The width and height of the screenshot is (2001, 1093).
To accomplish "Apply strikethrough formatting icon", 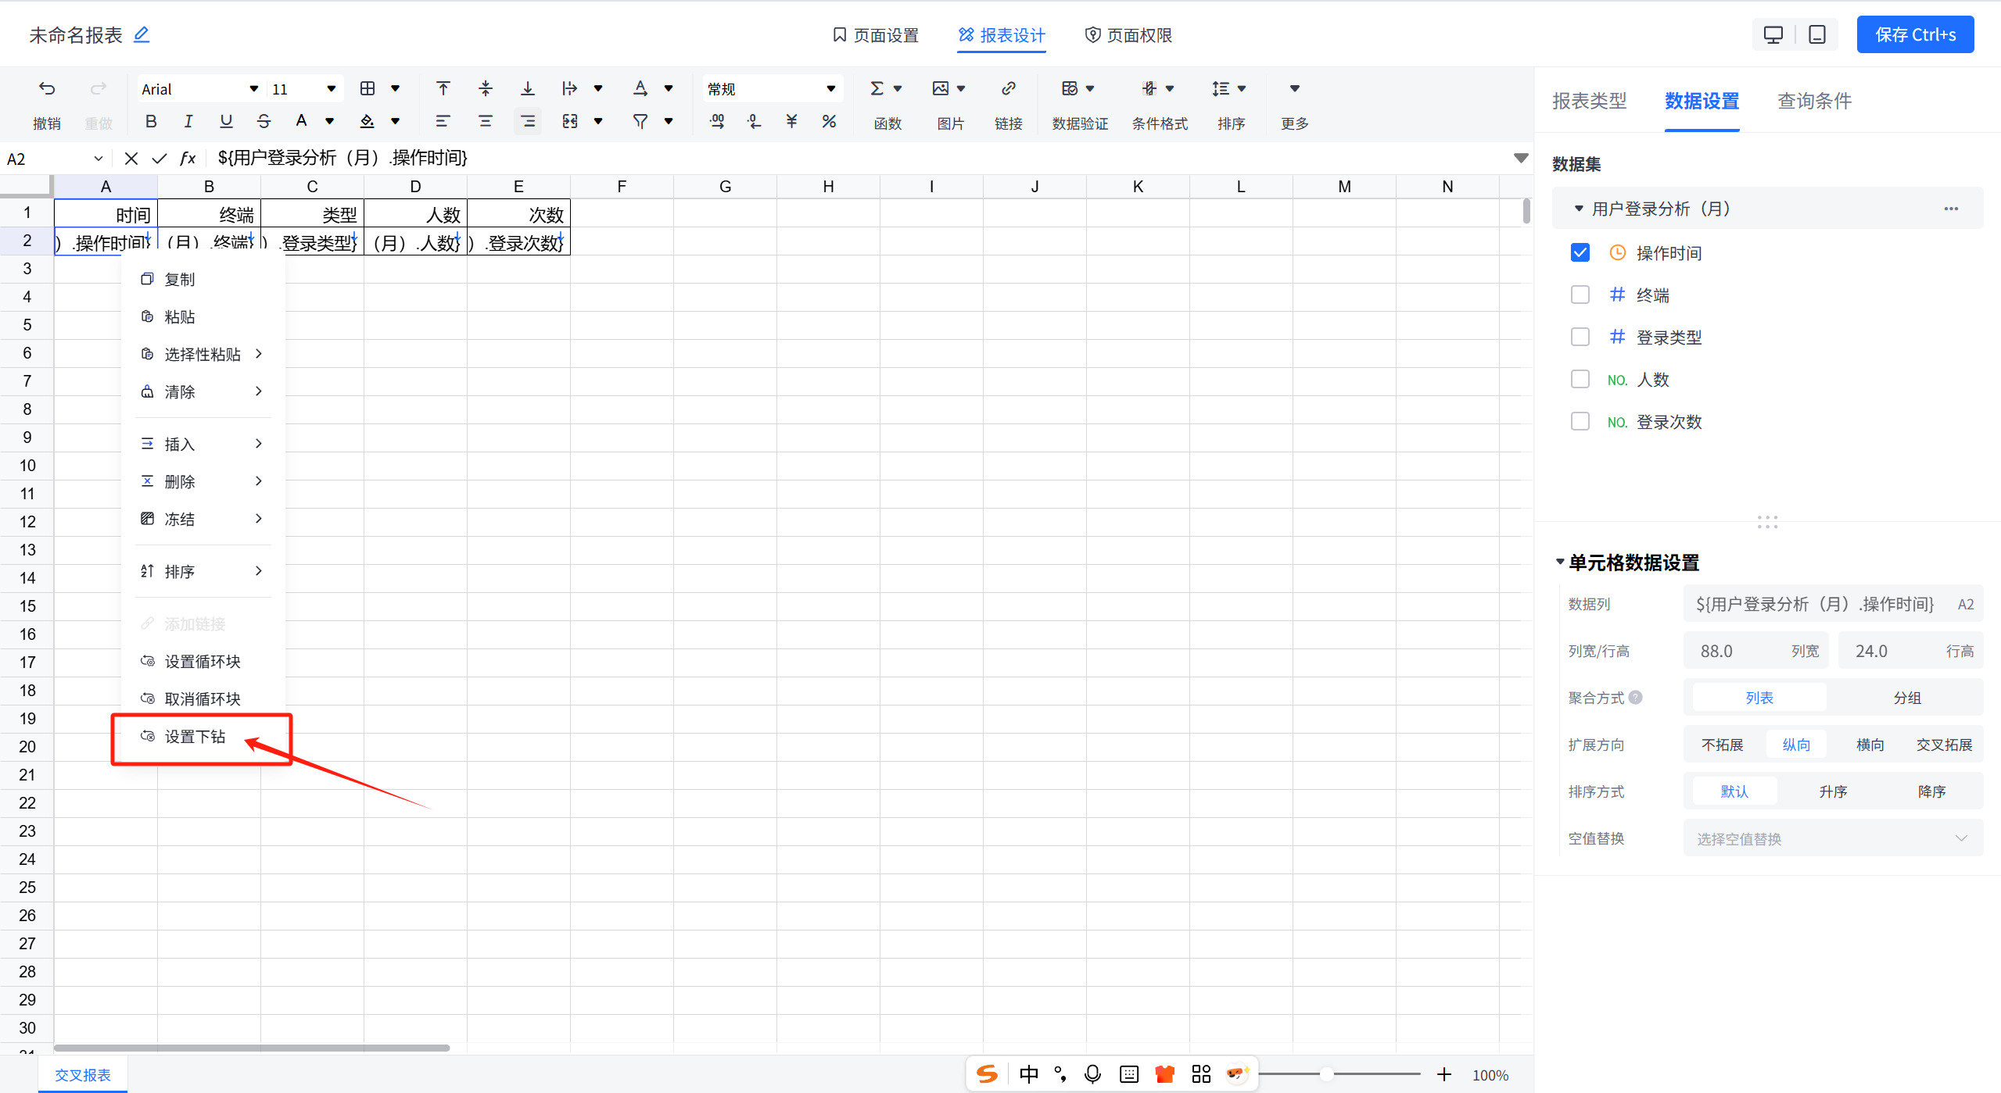I will point(264,121).
